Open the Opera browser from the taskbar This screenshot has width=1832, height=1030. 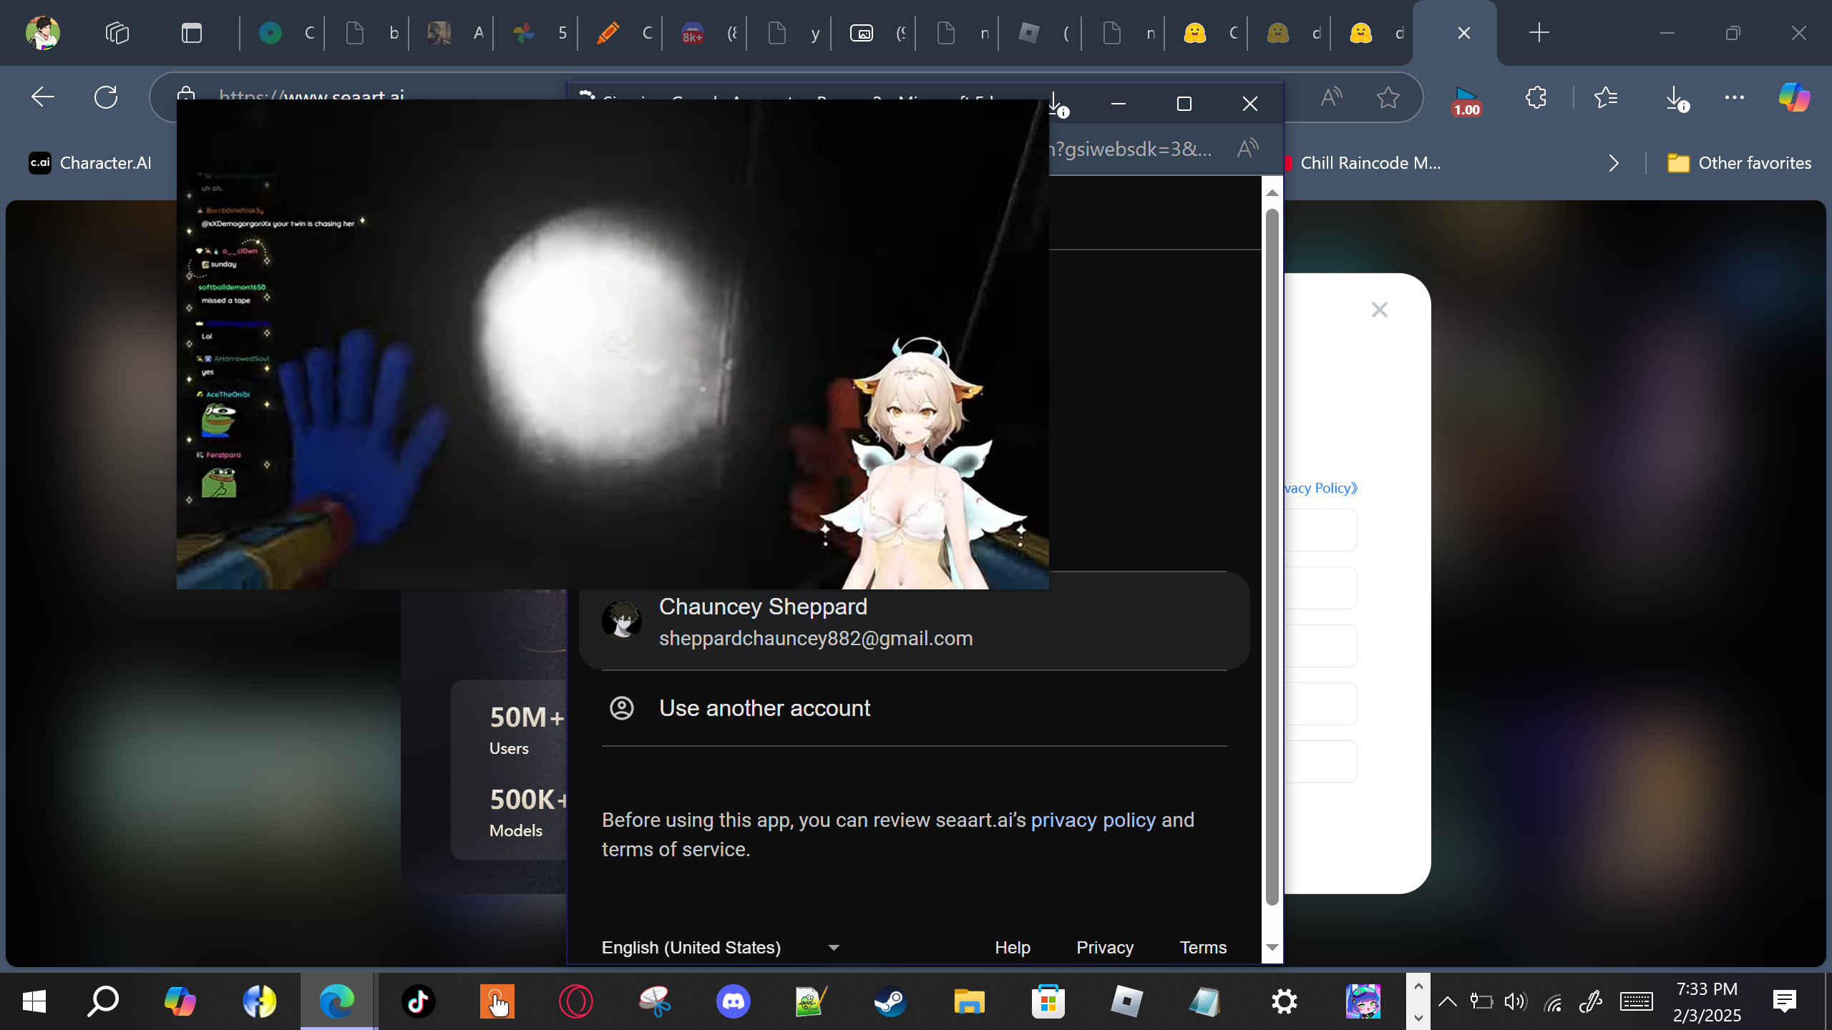(x=576, y=1001)
